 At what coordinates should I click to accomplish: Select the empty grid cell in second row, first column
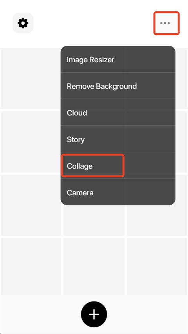point(31,142)
